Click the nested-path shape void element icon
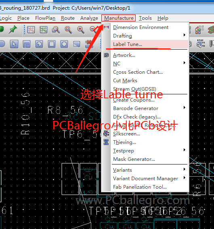The image size is (214, 229). click(27, 44)
